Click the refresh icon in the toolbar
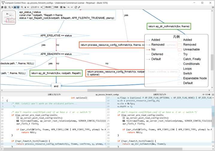Image resolution: width=215 pixels, height=151 pixels. (76, 7)
